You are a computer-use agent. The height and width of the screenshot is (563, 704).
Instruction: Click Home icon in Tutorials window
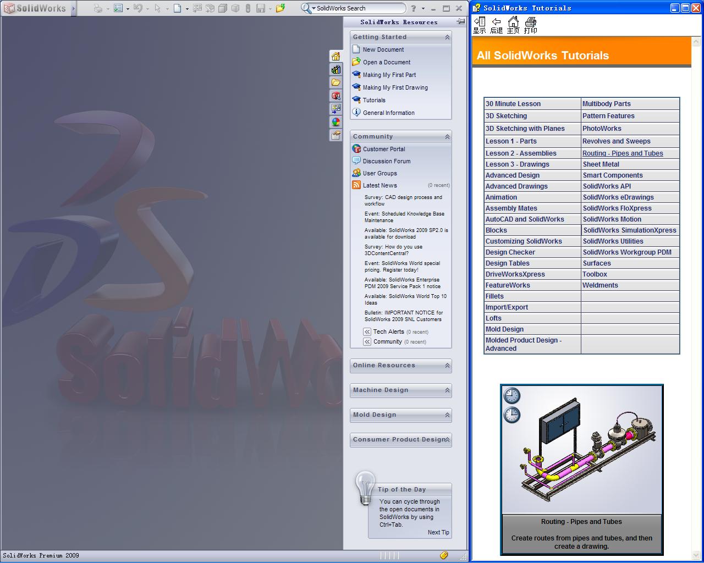tap(513, 25)
